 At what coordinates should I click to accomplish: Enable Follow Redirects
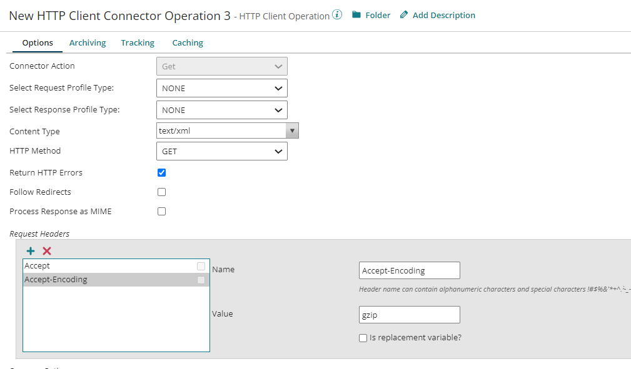pos(161,192)
